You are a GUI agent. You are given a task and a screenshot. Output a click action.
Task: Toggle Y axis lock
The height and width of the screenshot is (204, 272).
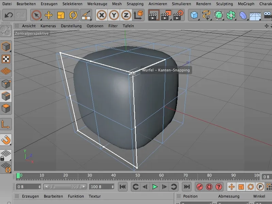tap(114, 15)
